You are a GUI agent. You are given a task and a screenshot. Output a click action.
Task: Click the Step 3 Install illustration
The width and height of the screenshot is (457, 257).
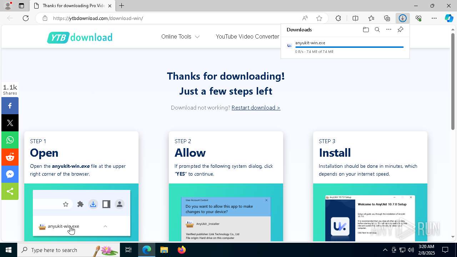click(370, 212)
